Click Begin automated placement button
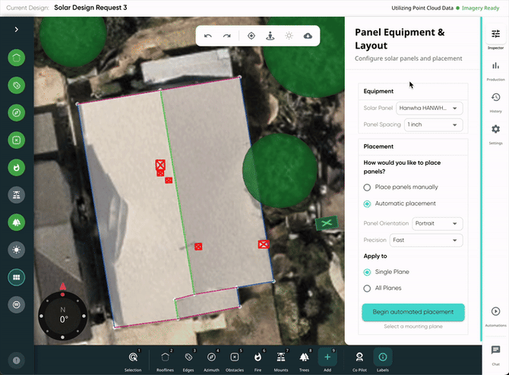The height and width of the screenshot is (375, 509). 413,311
